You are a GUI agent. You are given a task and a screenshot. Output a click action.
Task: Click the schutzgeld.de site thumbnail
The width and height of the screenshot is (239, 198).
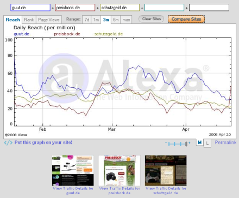tap(166, 170)
